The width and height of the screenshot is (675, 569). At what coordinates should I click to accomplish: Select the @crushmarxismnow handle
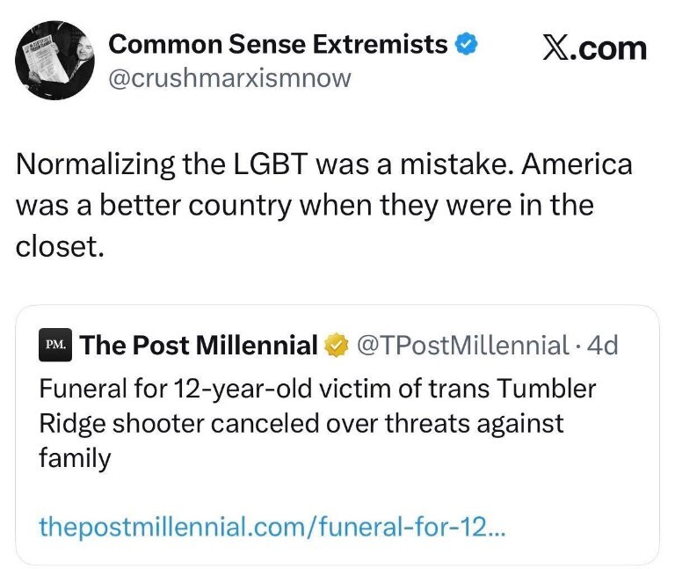click(x=229, y=78)
